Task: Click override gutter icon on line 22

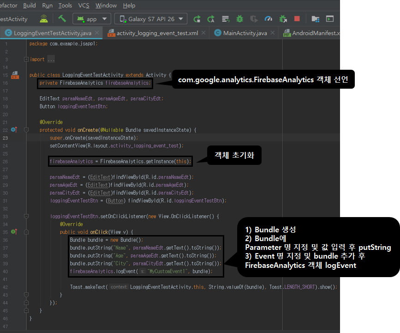Action: (x=14, y=130)
